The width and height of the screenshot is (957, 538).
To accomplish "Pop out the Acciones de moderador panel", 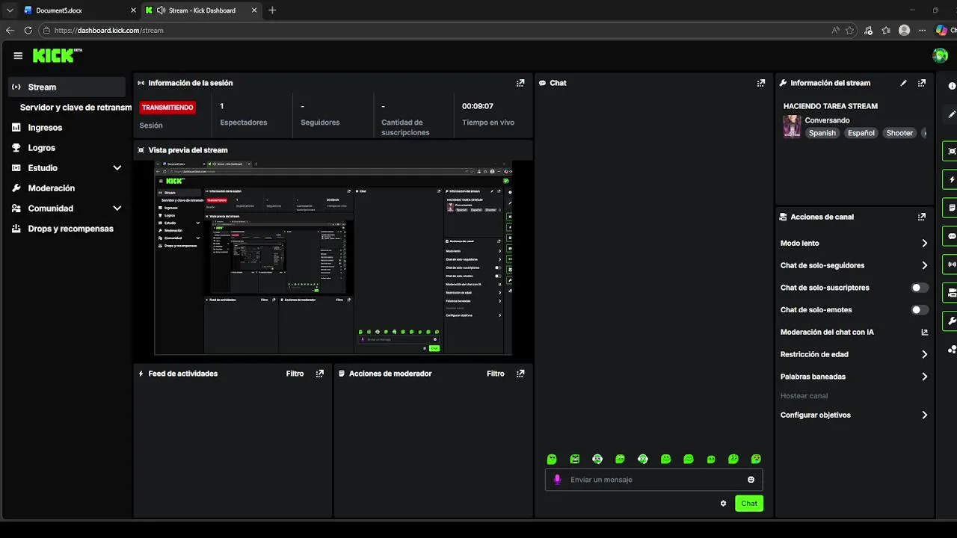I will click(520, 374).
